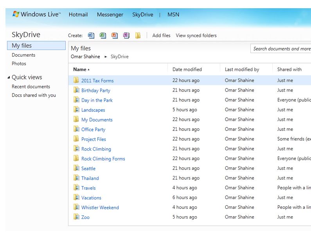The height and width of the screenshot is (233, 311).
Task: Click 'People with a lin' in Travels row
Action: coord(294,188)
